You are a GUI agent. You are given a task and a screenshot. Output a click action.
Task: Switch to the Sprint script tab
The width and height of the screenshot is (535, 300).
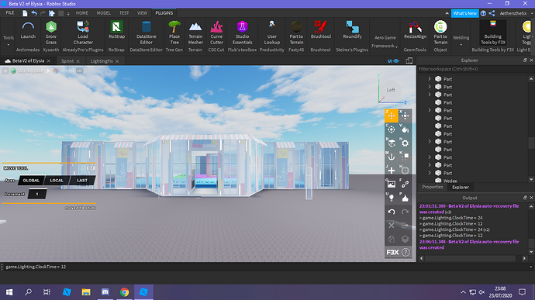pos(67,61)
